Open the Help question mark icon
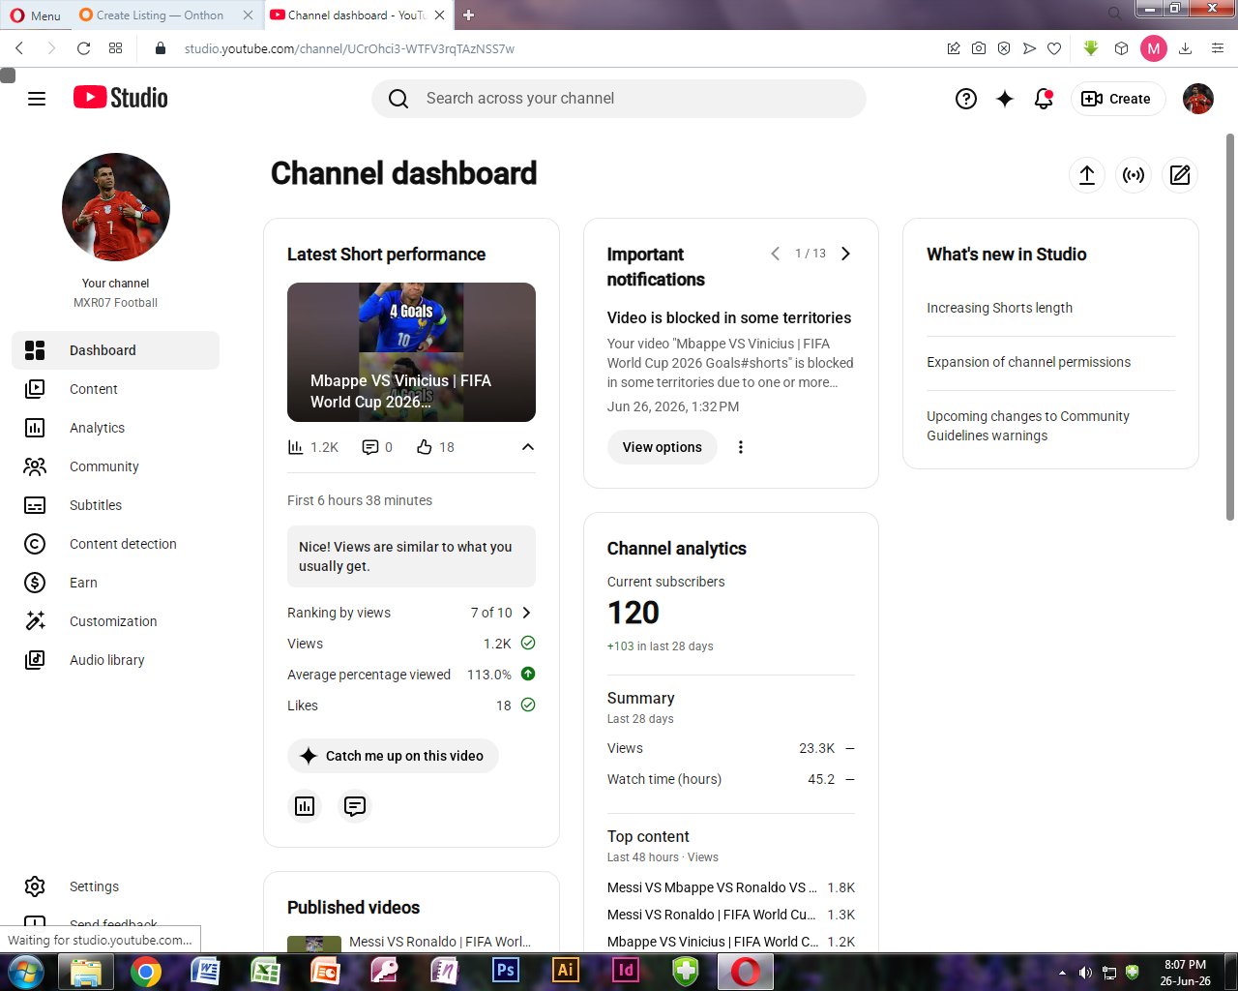 [966, 99]
